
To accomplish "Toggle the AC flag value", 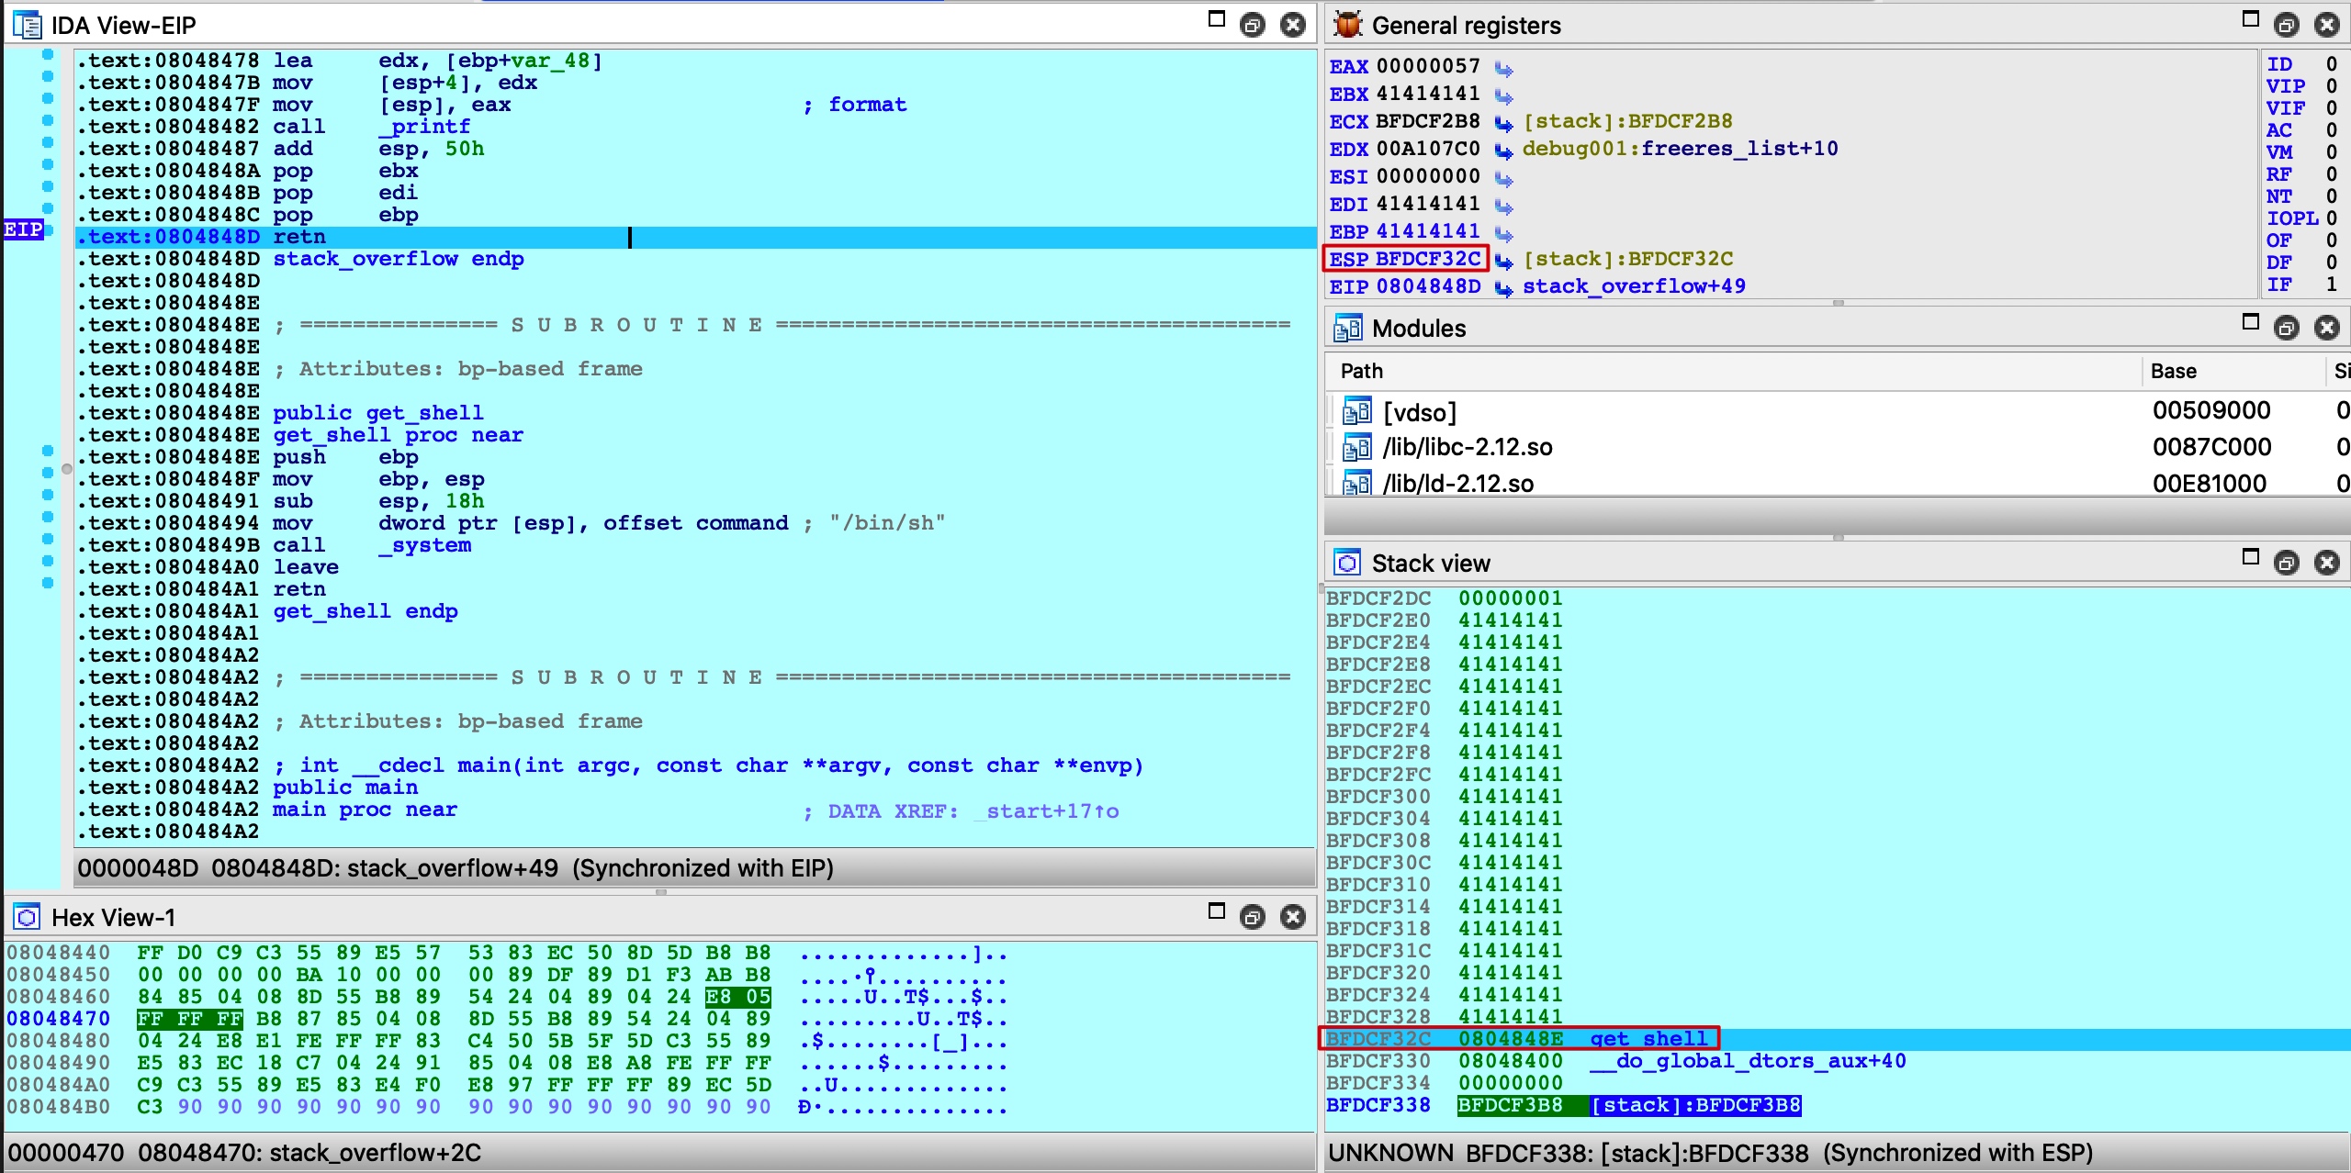I will tap(2331, 130).
